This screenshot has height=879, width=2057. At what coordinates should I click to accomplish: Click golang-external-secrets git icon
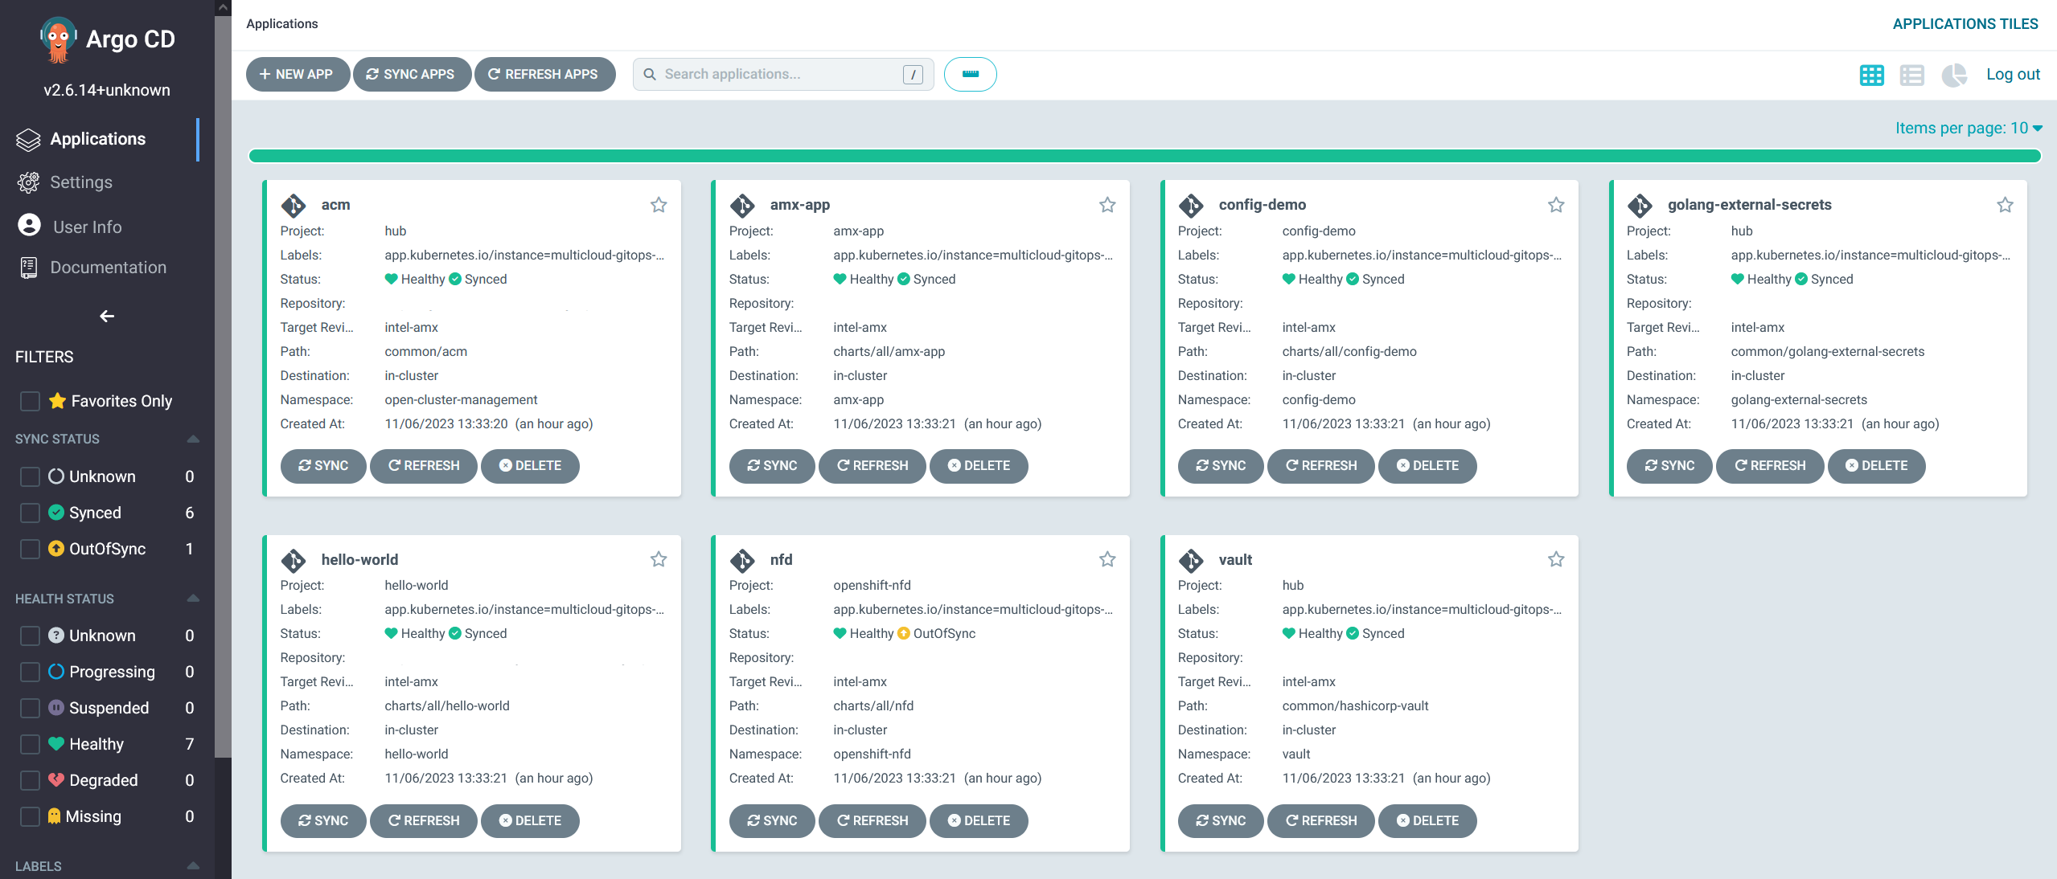[x=1640, y=206]
